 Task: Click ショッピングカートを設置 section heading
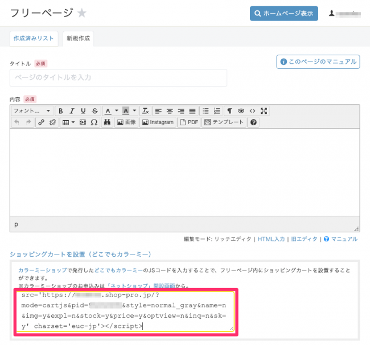click(80, 254)
